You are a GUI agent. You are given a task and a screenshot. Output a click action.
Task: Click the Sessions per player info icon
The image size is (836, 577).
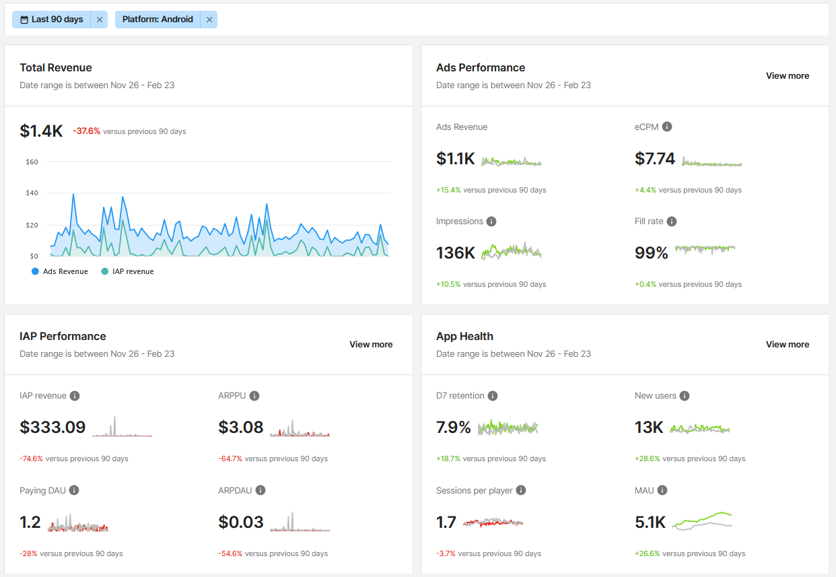pos(520,490)
